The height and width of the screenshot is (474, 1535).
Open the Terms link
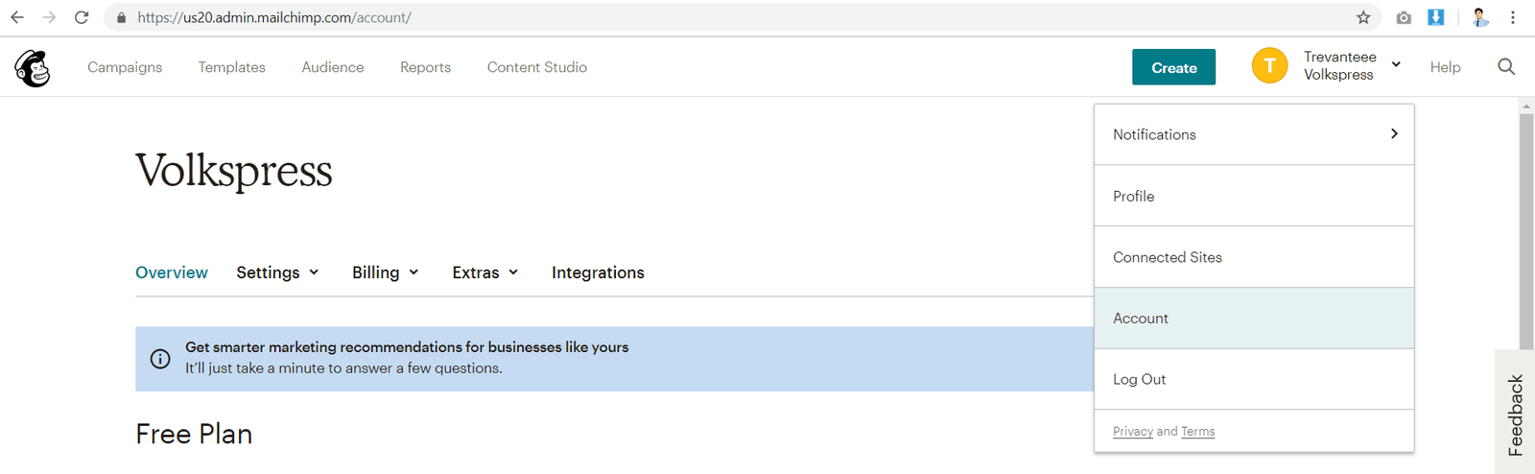1197,432
